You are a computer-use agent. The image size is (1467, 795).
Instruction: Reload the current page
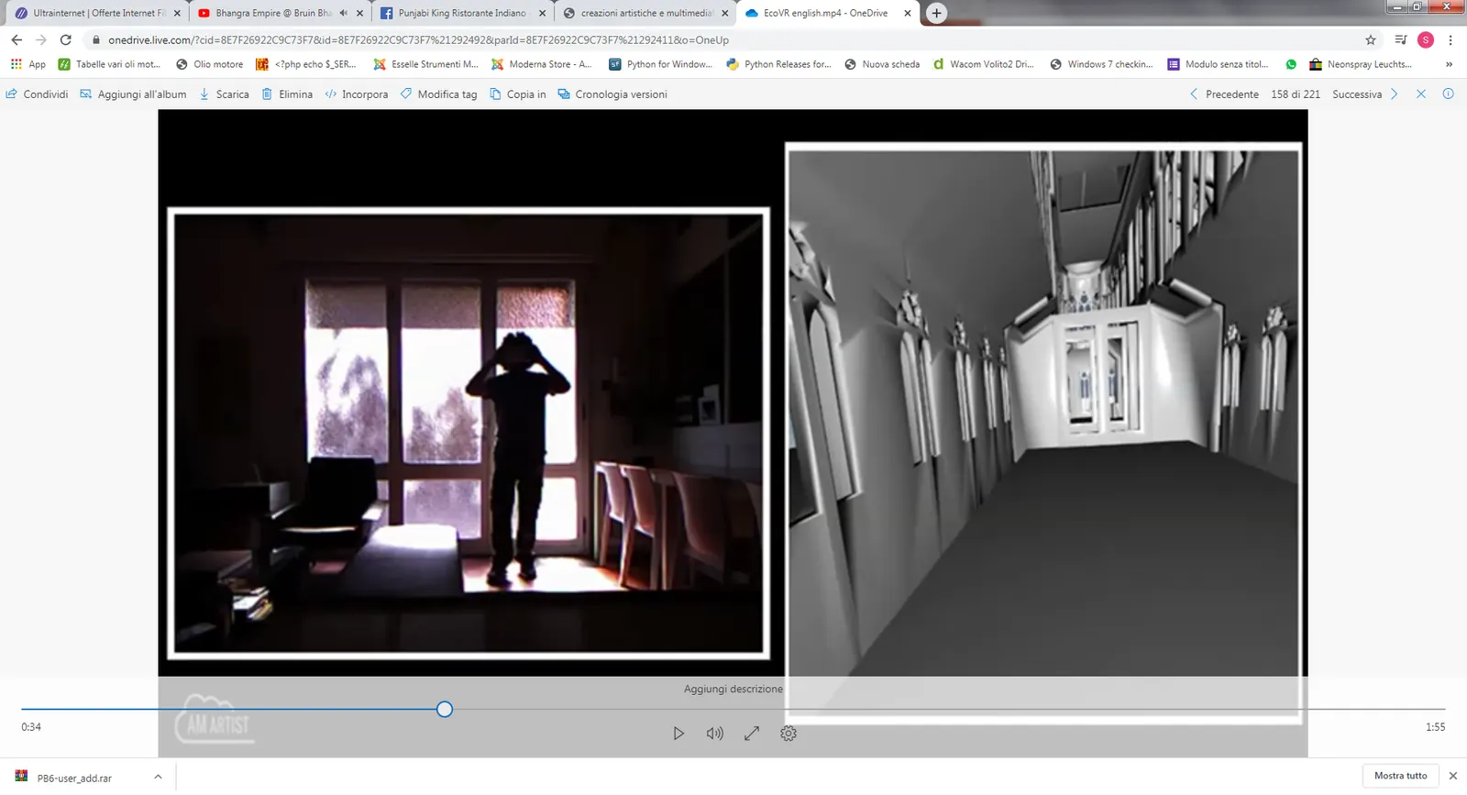click(65, 39)
